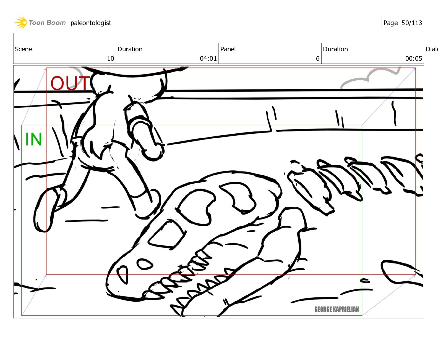Select the panel number value 6
Image resolution: width=438 pixels, height=338 pixels.
(318, 59)
